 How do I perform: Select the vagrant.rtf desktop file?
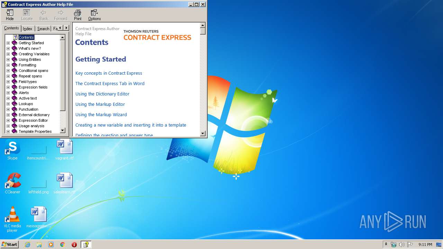click(64, 150)
